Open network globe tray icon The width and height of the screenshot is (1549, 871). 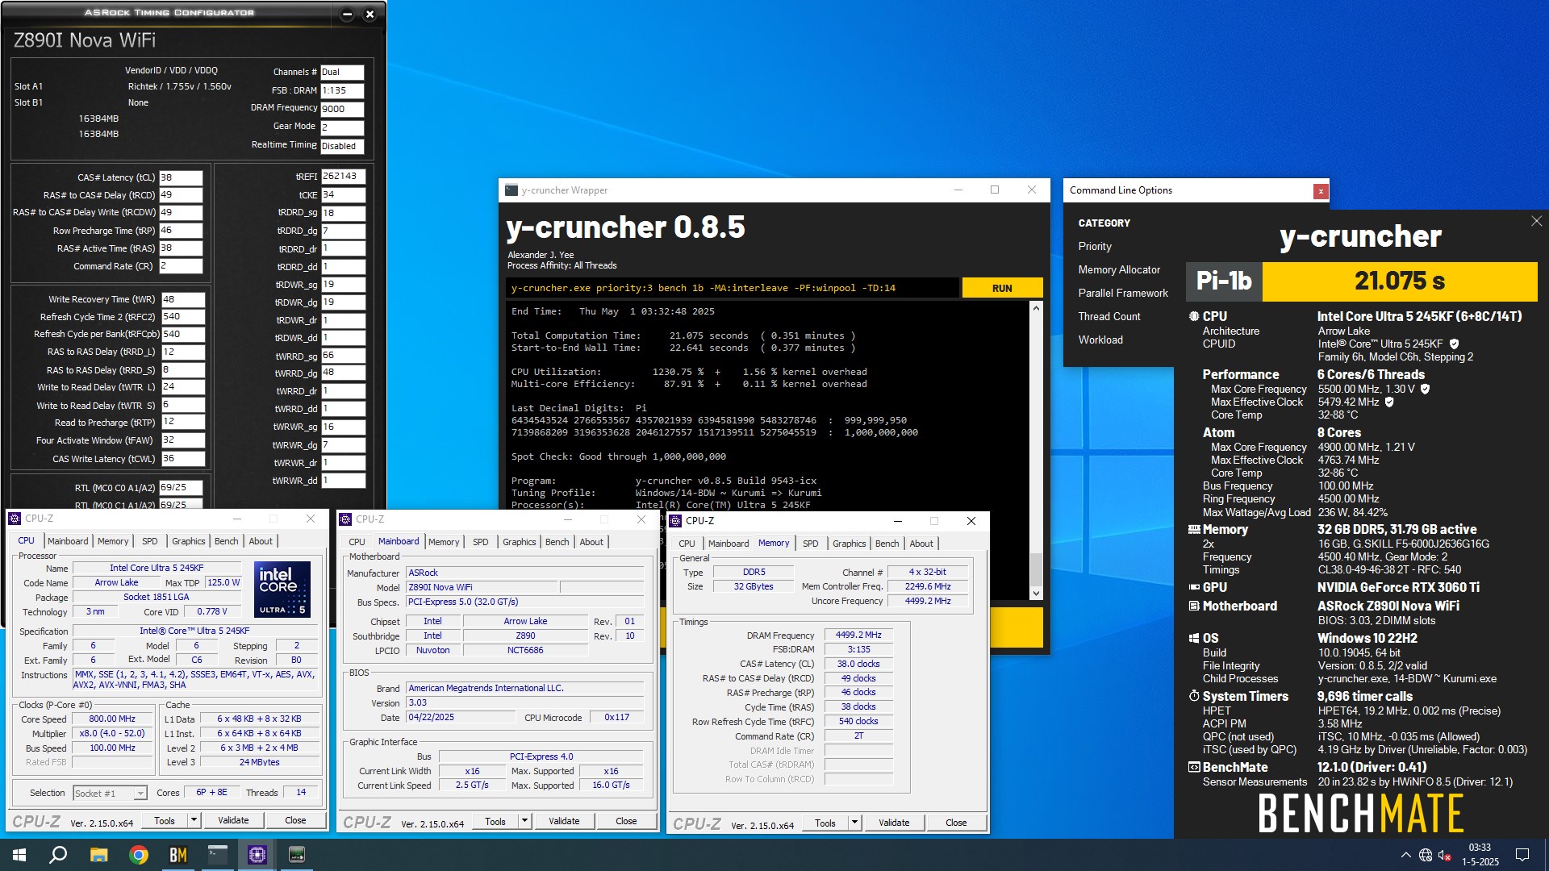tap(1426, 855)
